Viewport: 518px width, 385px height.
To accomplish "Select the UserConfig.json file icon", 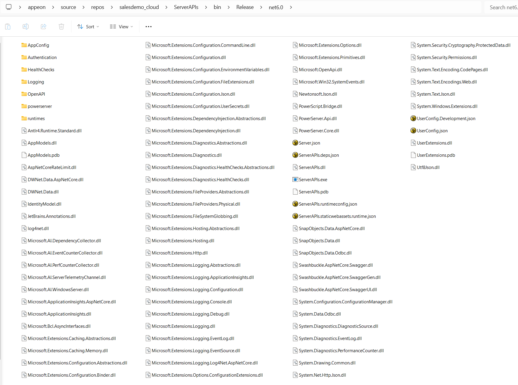I will (x=413, y=131).
